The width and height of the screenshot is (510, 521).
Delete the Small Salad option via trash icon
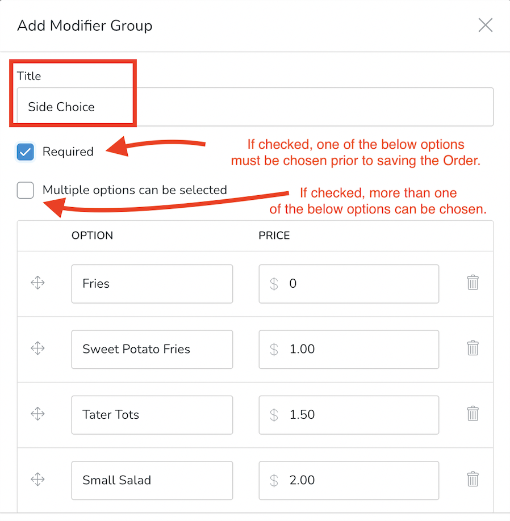tap(473, 479)
